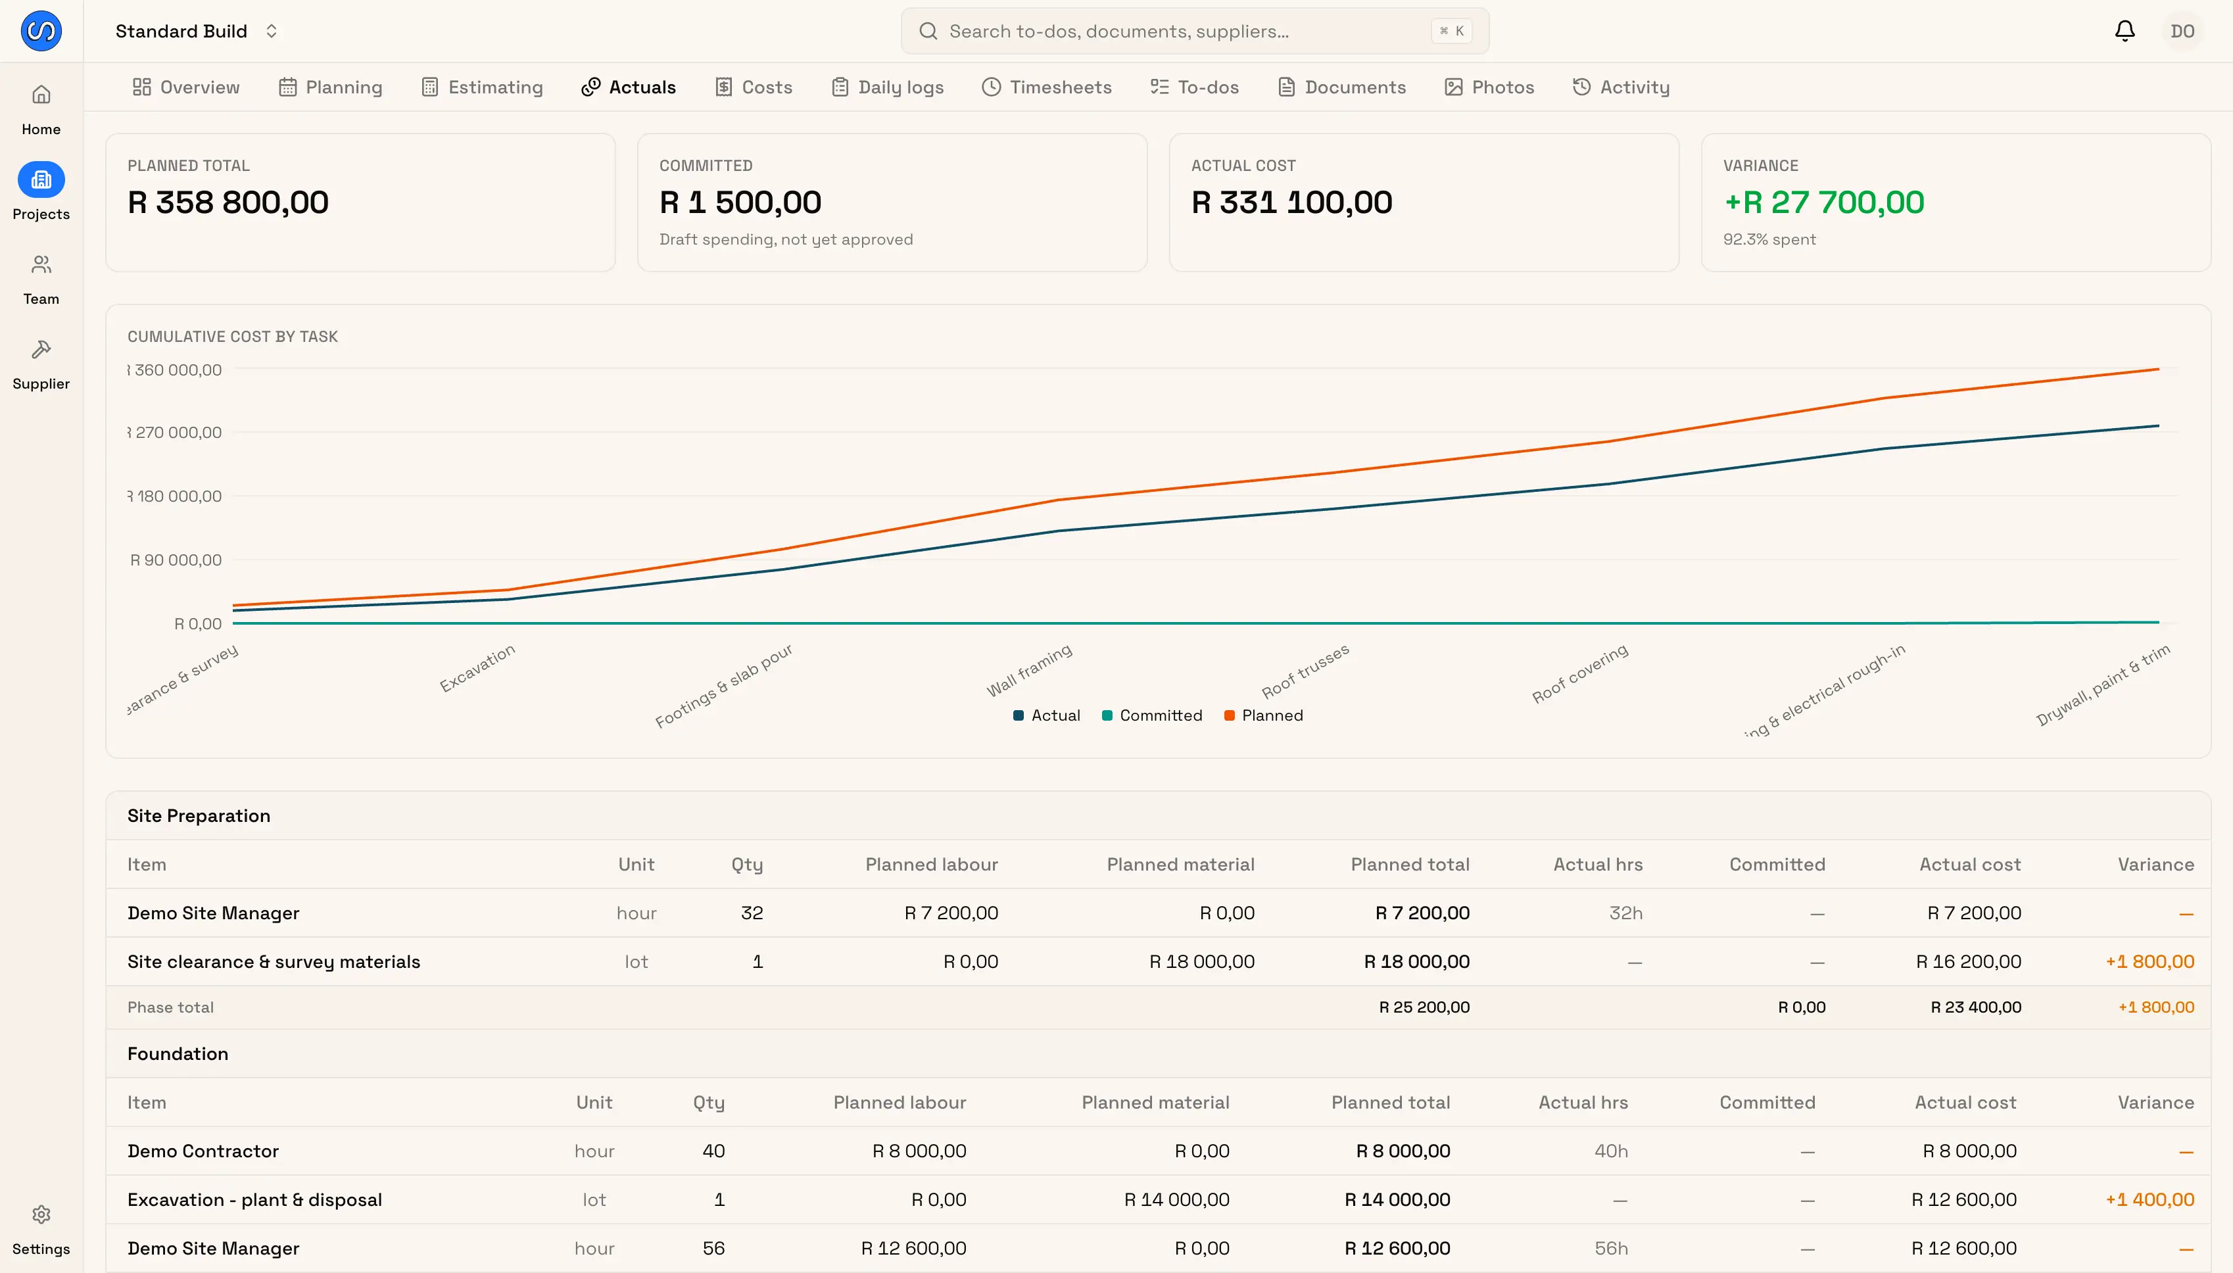Click the Daily logs clipboard icon
The image size is (2233, 1273).
839,87
